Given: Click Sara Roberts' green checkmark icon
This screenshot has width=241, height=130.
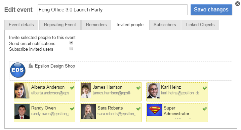Looking at the screenshot, I should pyautogui.click(x=138, y=109).
